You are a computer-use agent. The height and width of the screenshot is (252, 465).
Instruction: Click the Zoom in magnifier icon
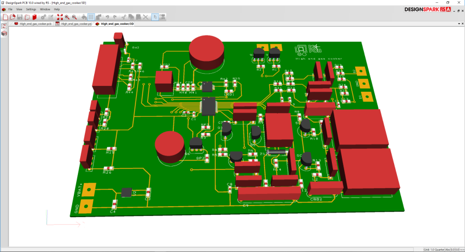(67, 17)
